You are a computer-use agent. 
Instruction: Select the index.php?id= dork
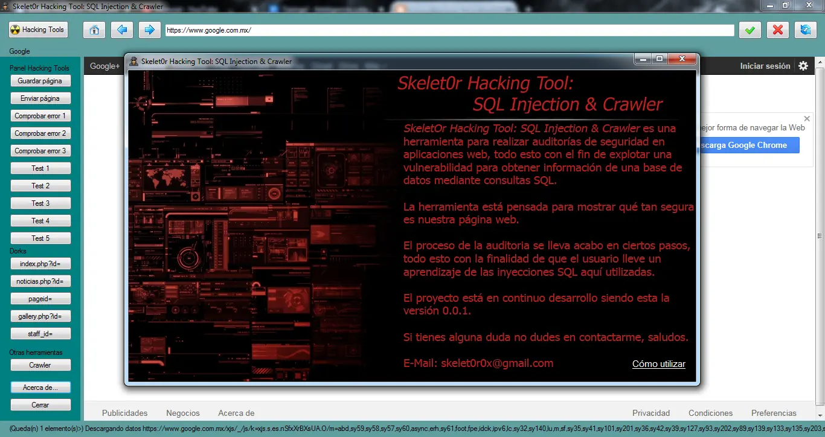coord(40,264)
